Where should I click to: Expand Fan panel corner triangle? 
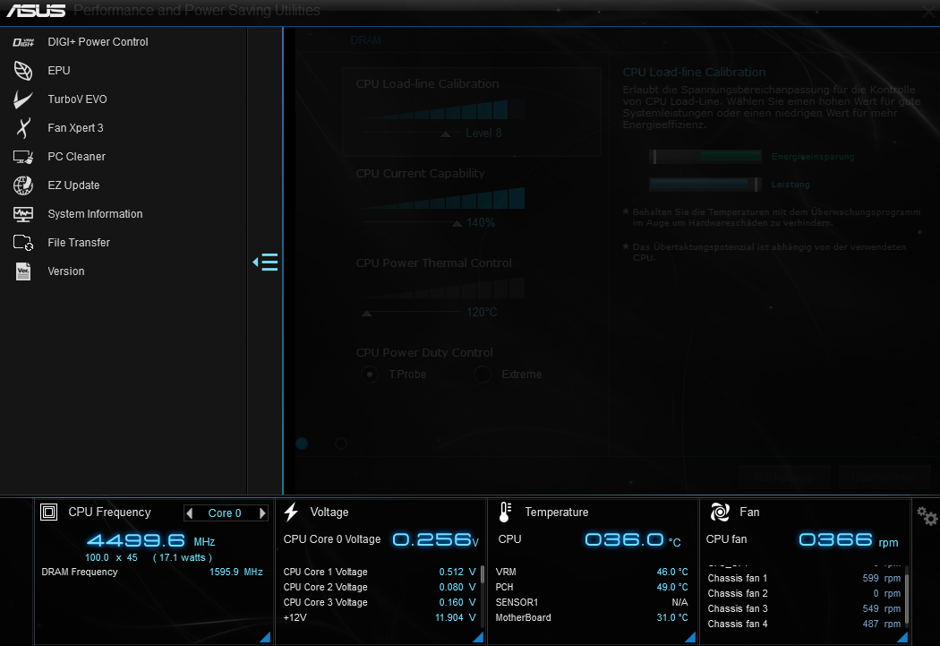click(x=902, y=637)
